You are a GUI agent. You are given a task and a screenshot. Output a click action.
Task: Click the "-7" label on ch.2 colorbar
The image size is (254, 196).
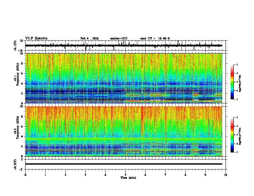pos(237,152)
